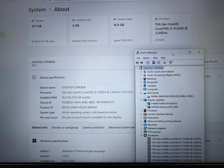The image size is (224, 168).
Task: Select Intel(R) Iris(R) Xe Graphics adapter
Action: [164, 103]
